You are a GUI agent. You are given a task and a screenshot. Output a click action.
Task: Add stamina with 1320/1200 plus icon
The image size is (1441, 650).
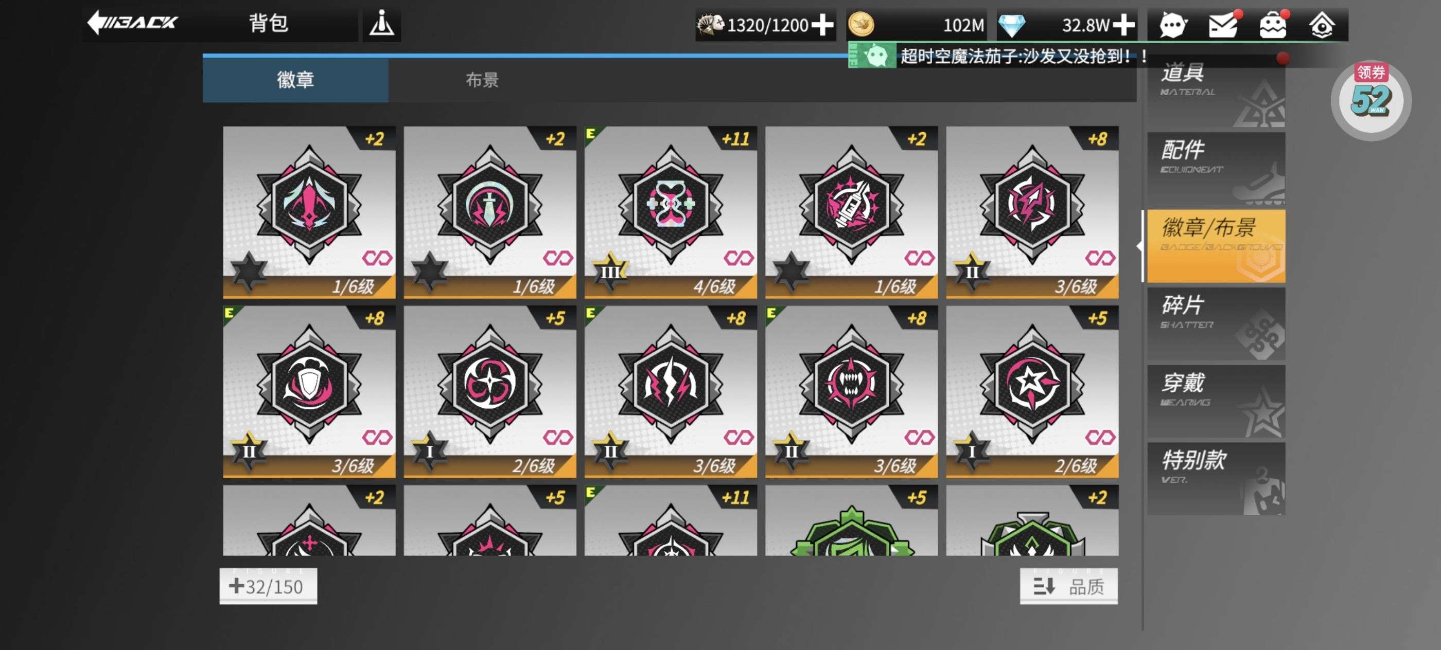tap(822, 25)
